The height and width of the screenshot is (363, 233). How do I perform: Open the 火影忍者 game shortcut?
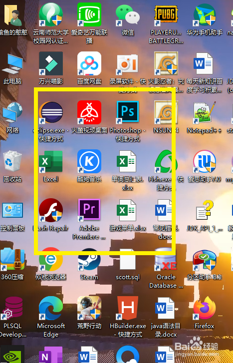166,63
